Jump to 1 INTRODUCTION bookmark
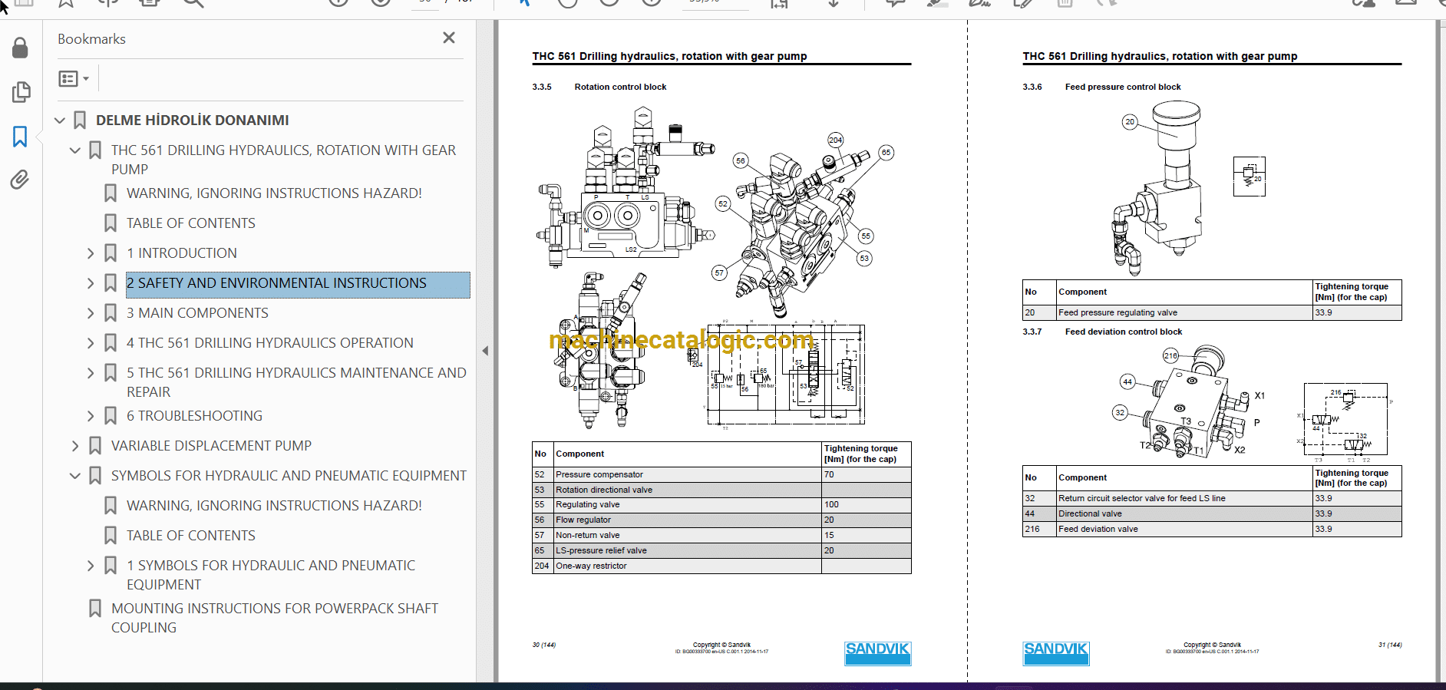 click(x=182, y=253)
